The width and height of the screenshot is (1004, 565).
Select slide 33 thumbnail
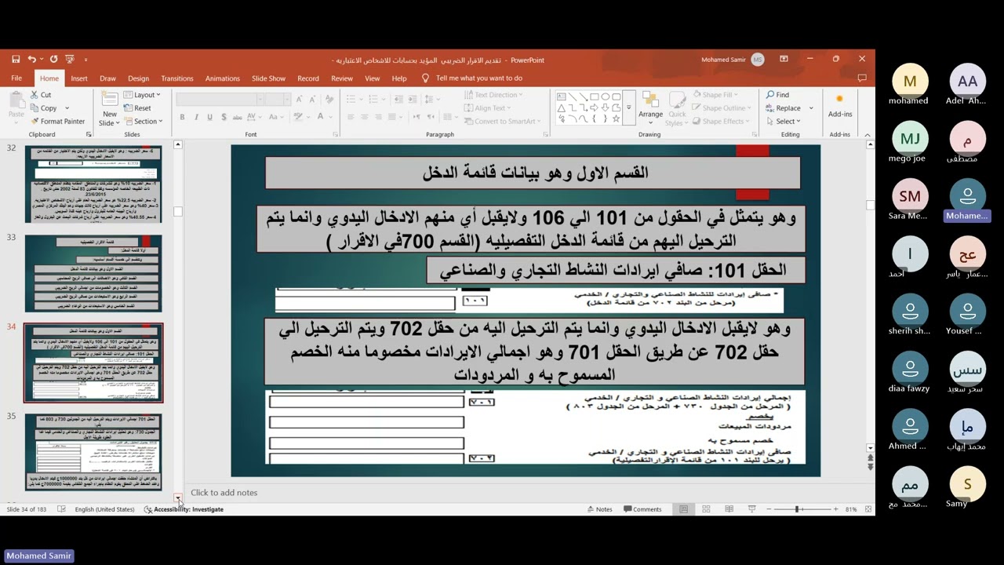(x=93, y=274)
